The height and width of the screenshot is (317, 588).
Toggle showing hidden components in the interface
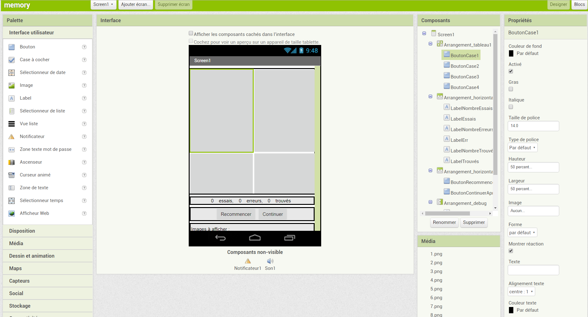(x=191, y=33)
